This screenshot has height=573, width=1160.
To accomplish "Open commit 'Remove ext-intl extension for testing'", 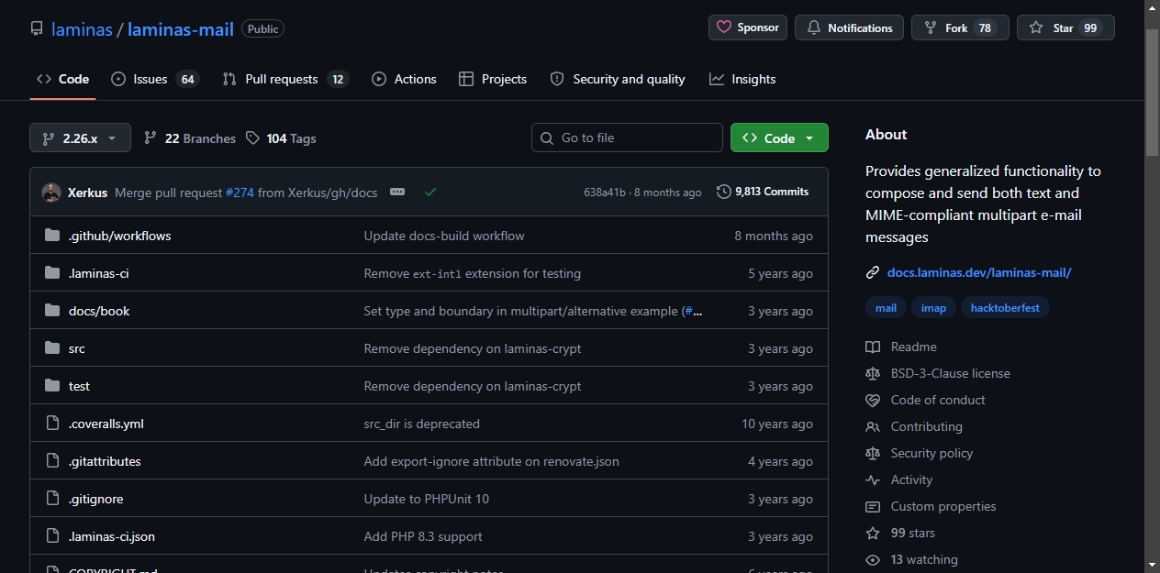I will (x=473, y=273).
